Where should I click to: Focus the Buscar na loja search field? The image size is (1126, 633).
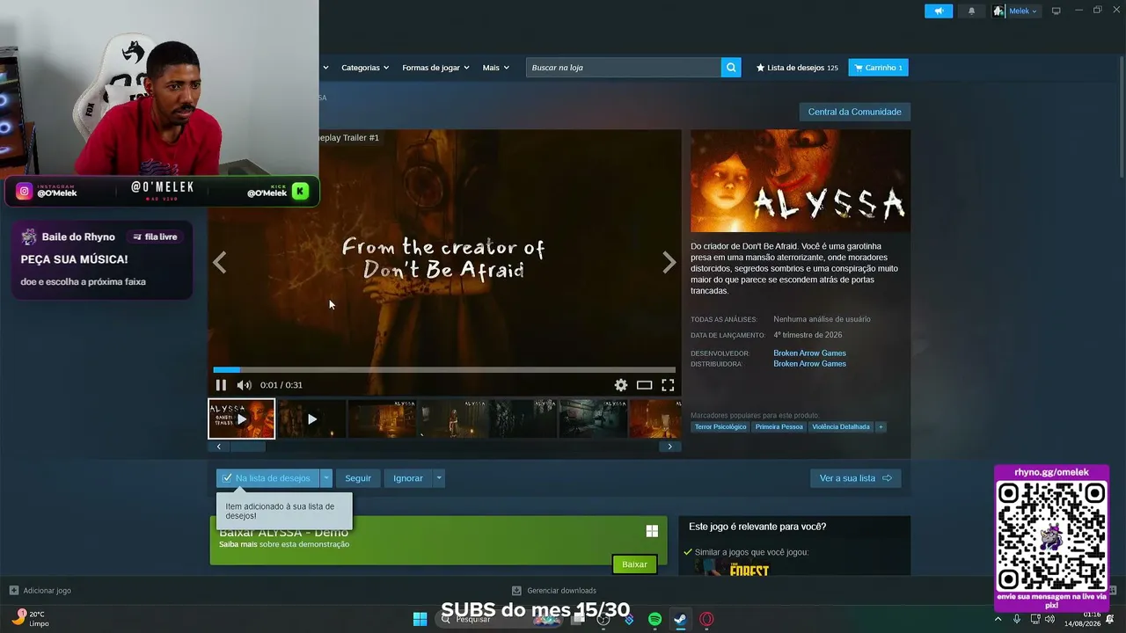(x=624, y=68)
